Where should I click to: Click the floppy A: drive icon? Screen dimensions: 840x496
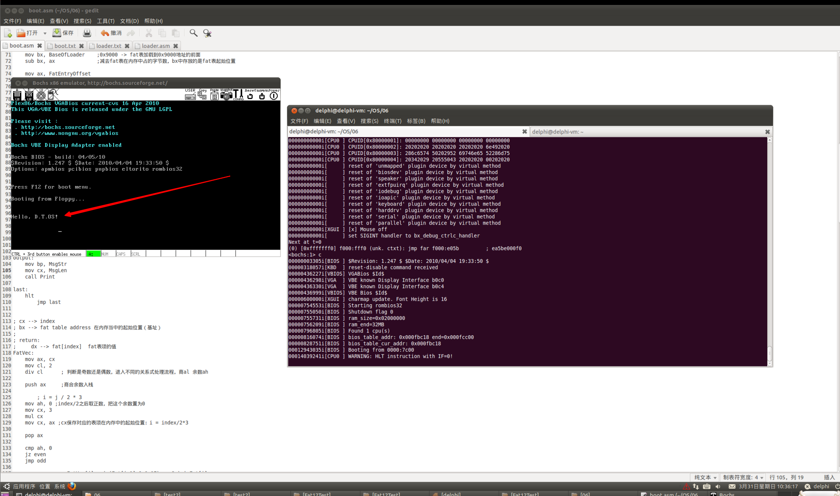coord(17,95)
